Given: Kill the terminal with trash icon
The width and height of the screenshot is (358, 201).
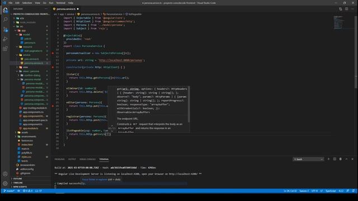Looking at the screenshot, I should click(341, 159).
